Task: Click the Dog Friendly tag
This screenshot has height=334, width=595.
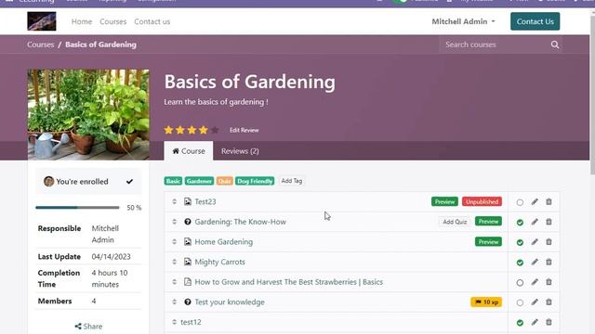Action: pyautogui.click(x=255, y=181)
